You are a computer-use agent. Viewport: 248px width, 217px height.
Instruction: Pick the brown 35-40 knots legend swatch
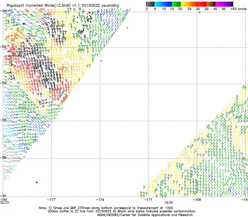[211, 4]
